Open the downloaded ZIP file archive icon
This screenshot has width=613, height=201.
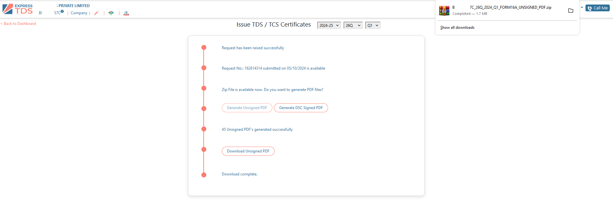pyautogui.click(x=444, y=10)
